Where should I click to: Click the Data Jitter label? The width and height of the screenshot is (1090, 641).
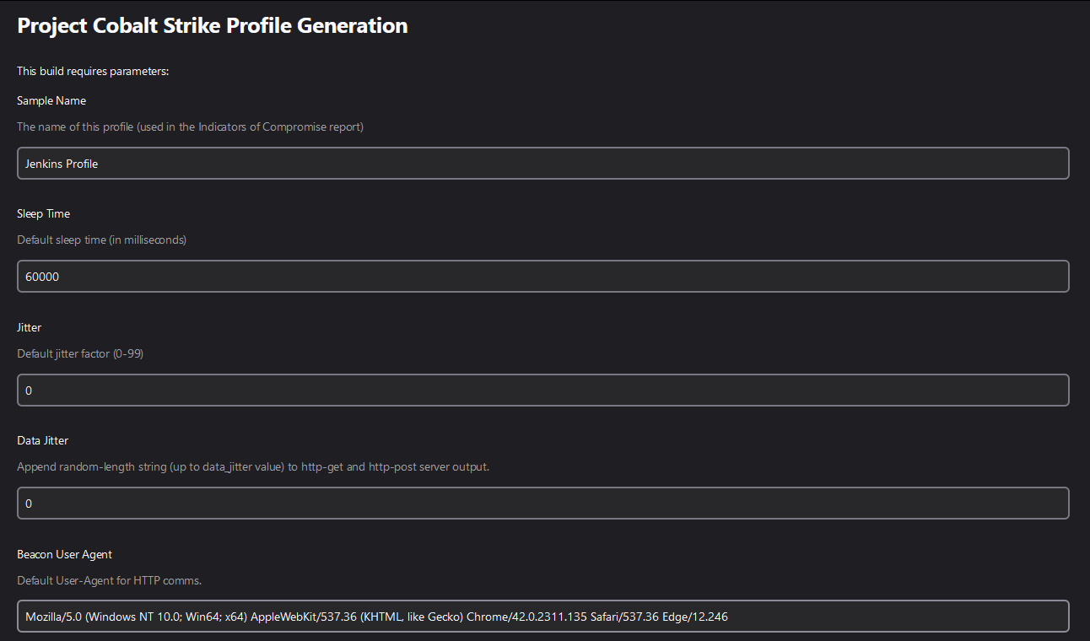(x=43, y=440)
